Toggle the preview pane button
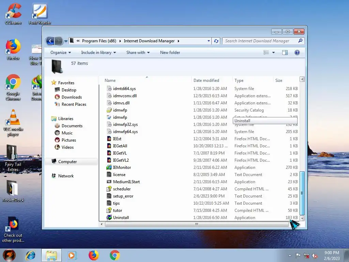The height and width of the screenshot is (262, 349). [x=285, y=53]
